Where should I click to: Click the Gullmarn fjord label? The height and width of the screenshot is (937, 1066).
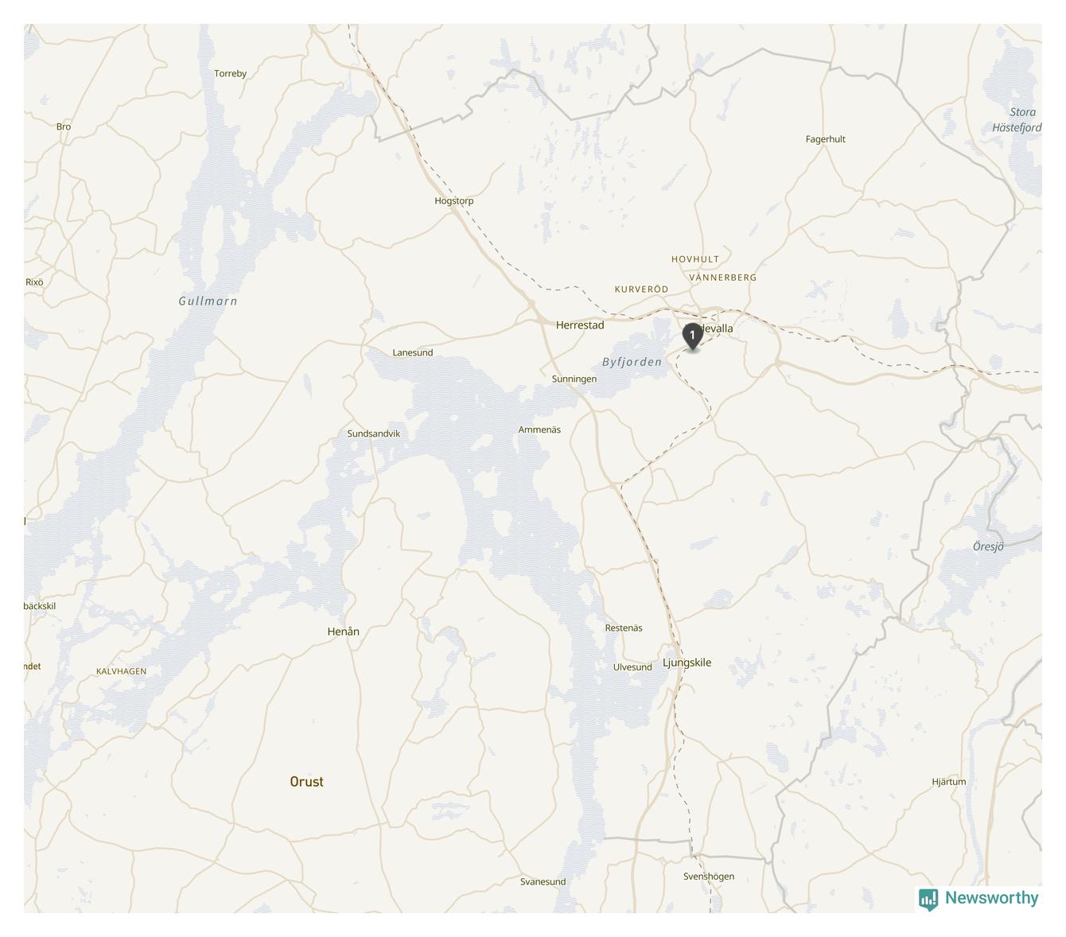[208, 301]
